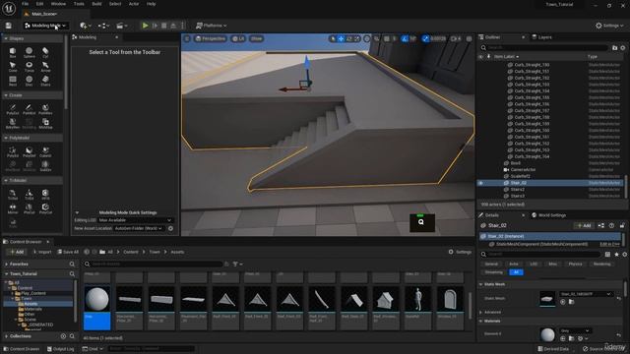The image size is (630, 354).
Task: Open the Perspective viewport menu
Action: [x=210, y=38]
